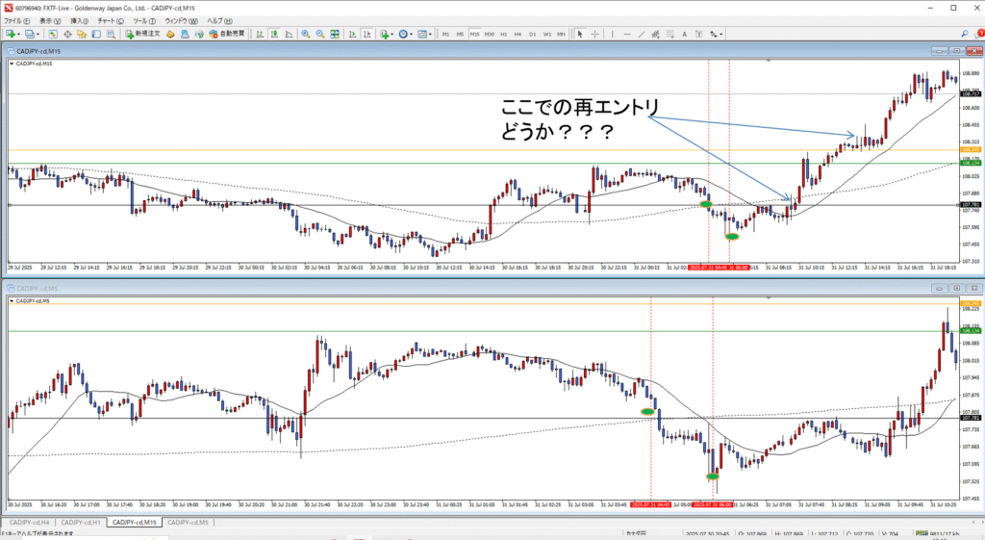Open the ヘルプ menu
The image size is (985, 540).
220,21
